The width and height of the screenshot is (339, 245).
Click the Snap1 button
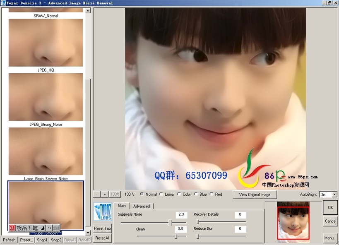click(x=42, y=240)
